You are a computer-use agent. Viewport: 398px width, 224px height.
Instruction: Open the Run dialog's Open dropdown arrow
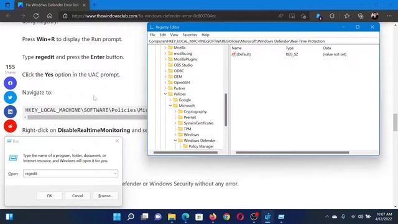pos(115,174)
